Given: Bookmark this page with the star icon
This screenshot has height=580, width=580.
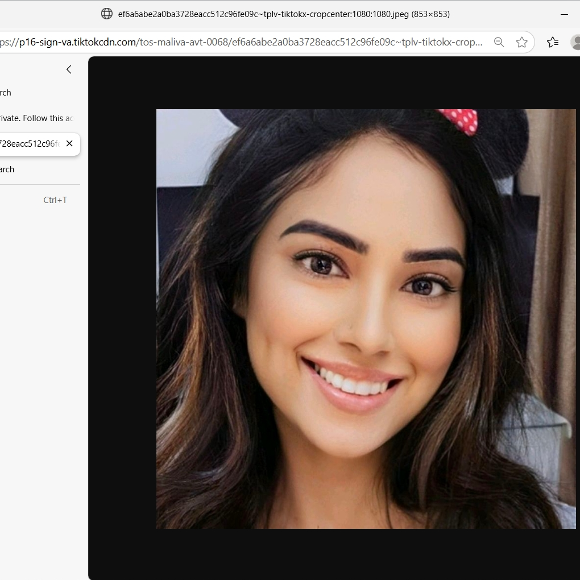Looking at the screenshot, I should 522,42.
